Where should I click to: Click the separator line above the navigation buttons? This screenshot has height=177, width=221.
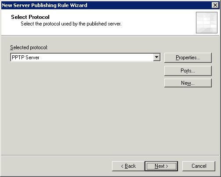tap(110, 155)
